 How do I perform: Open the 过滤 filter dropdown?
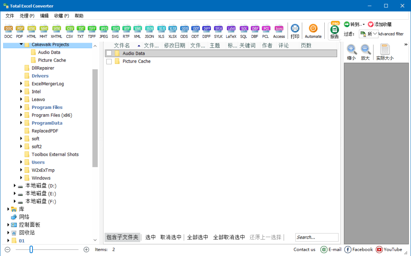pos(368,34)
